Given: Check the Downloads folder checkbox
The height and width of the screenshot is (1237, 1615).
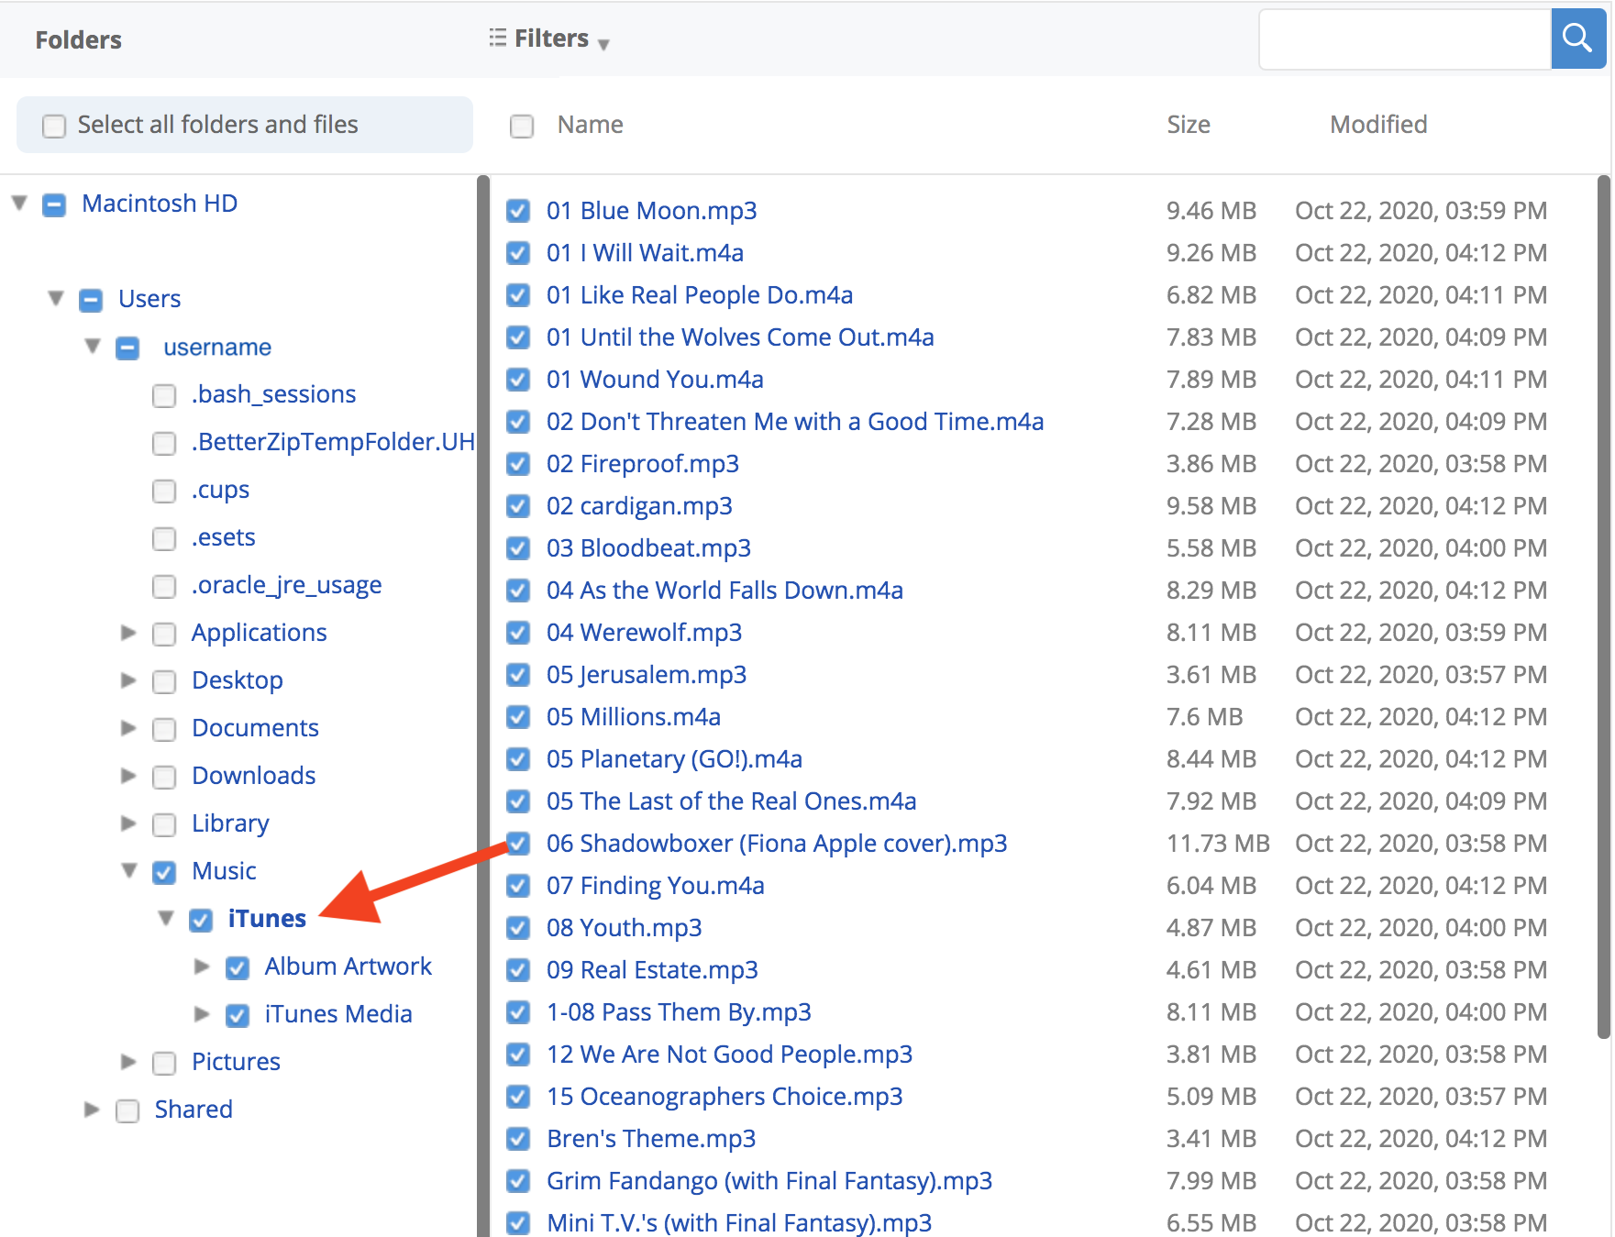Looking at the screenshot, I should pos(164,777).
